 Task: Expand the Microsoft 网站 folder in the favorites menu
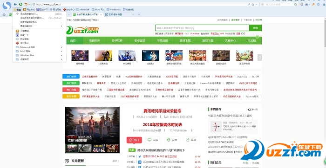tap(39, 47)
